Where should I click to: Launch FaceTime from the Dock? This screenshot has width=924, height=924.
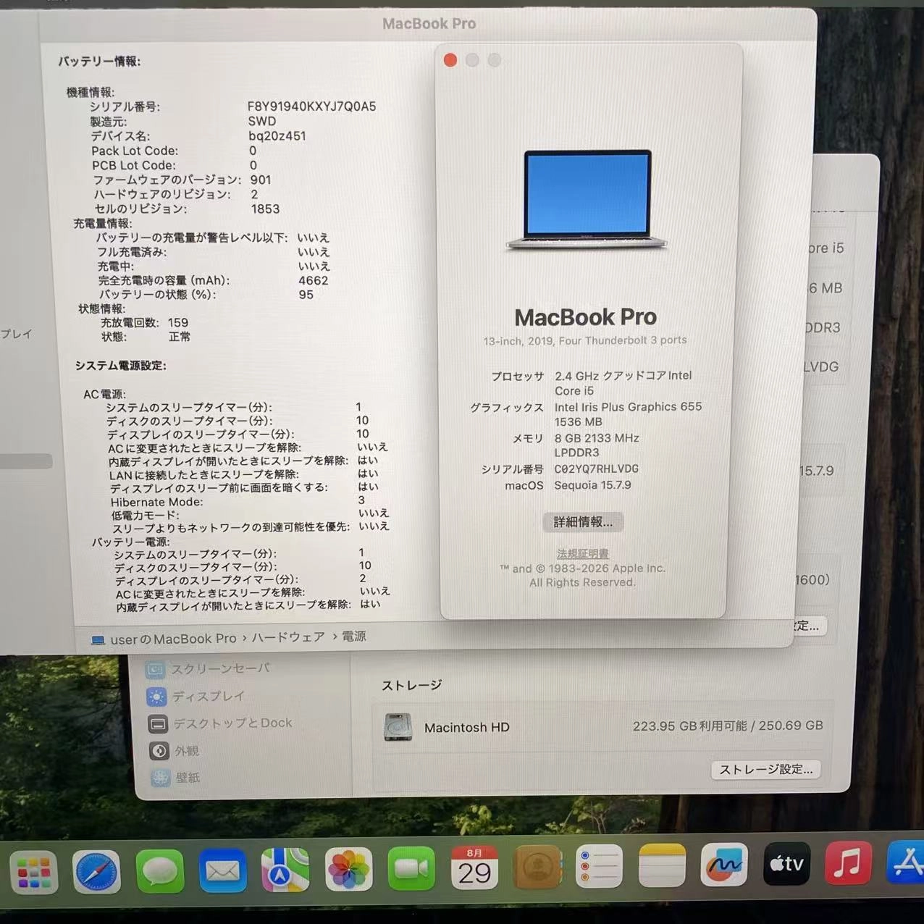tap(411, 868)
